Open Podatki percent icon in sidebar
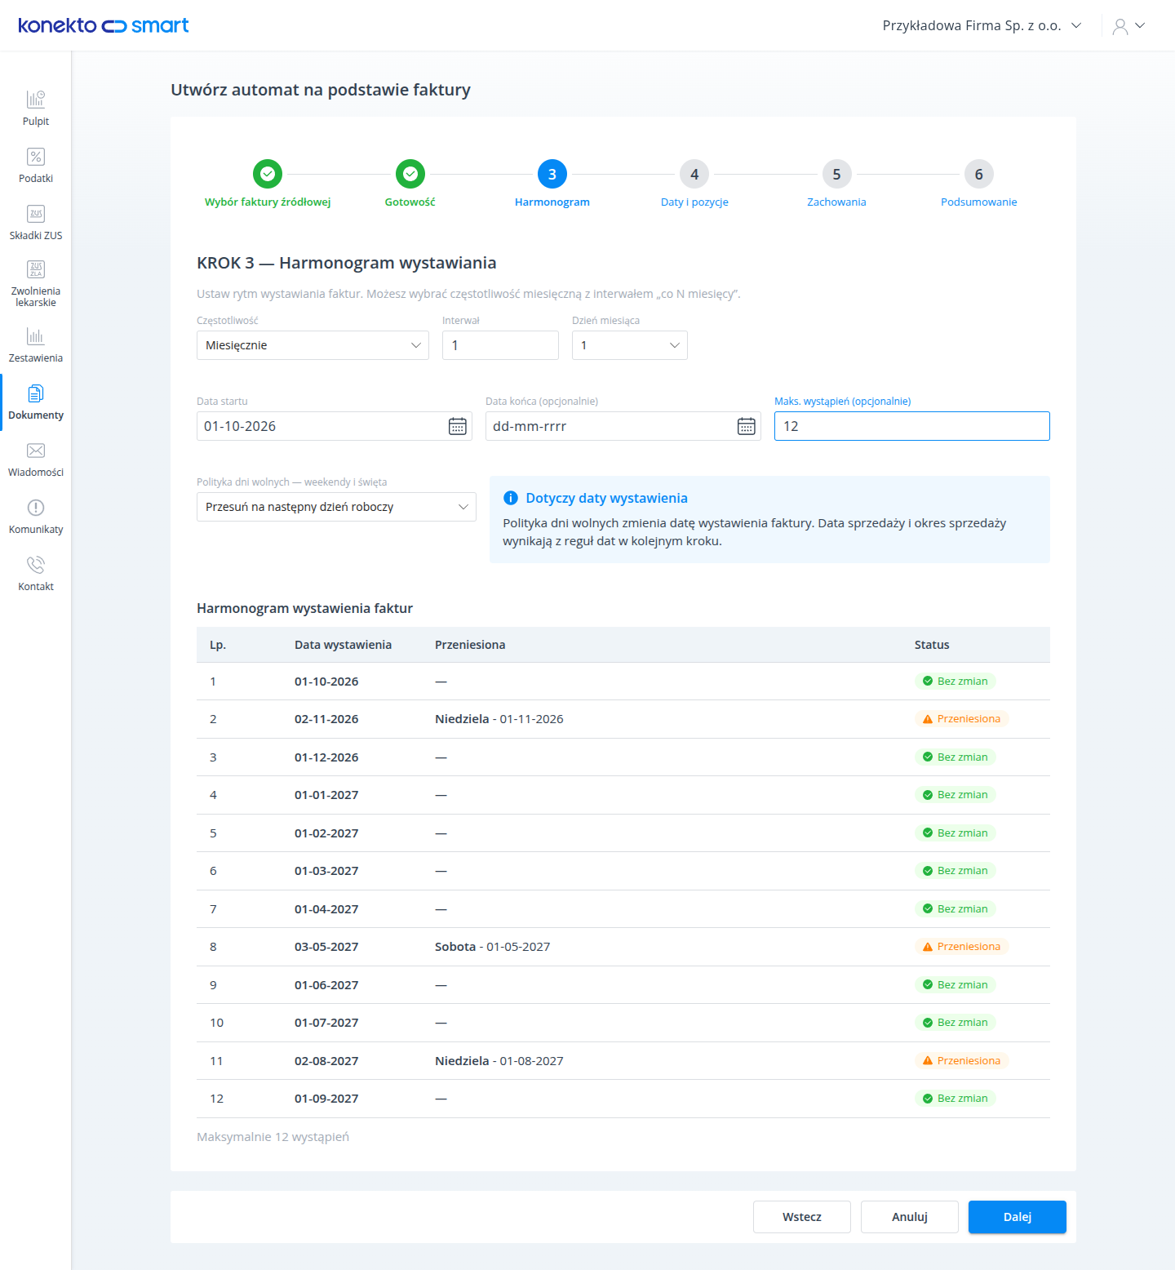The image size is (1175, 1270). point(36,157)
